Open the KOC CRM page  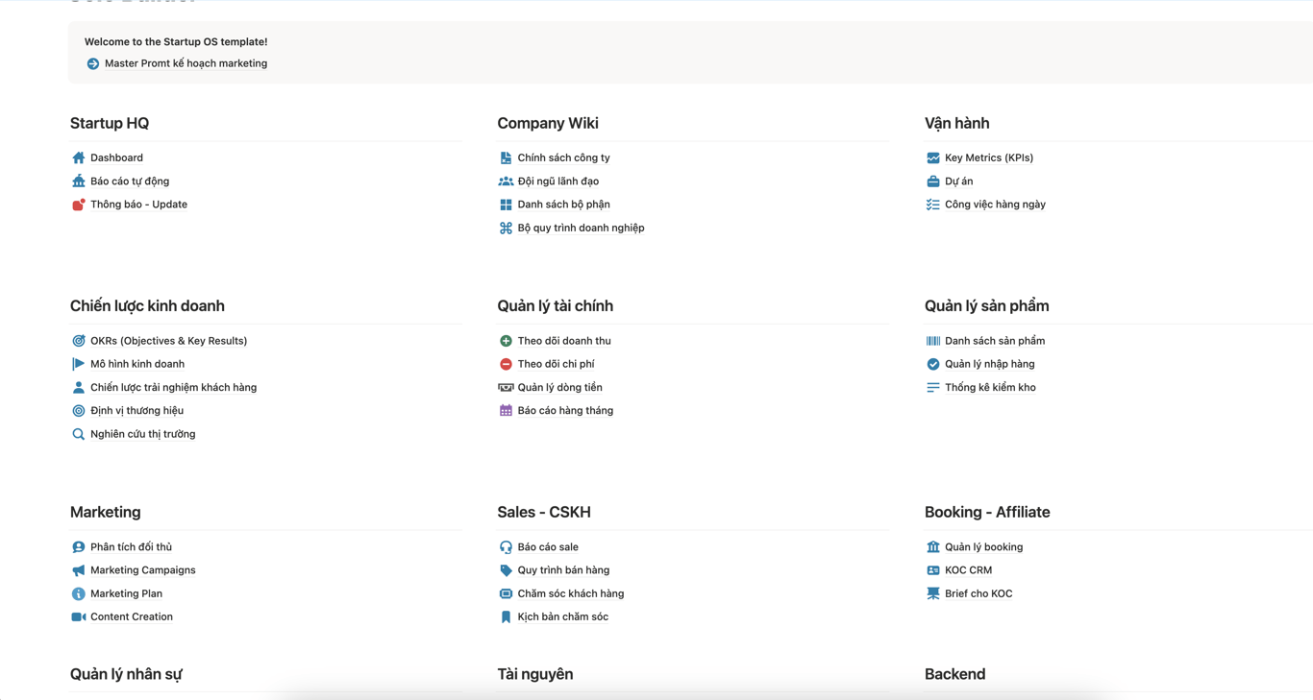pyautogui.click(x=968, y=570)
